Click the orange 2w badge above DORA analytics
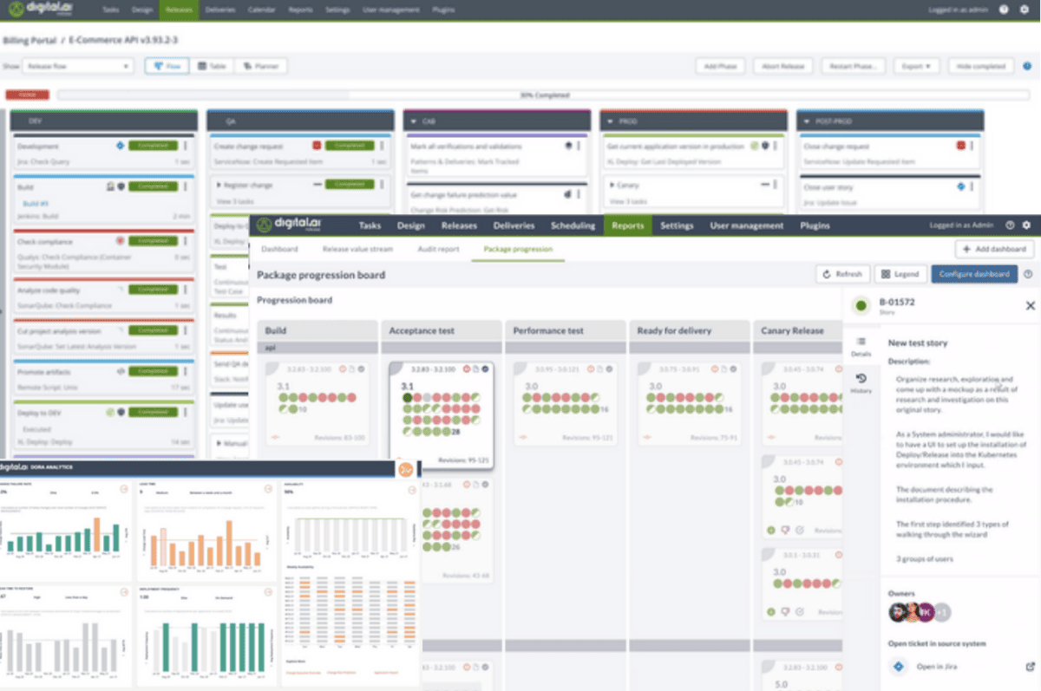The image size is (1041, 691). (x=405, y=469)
